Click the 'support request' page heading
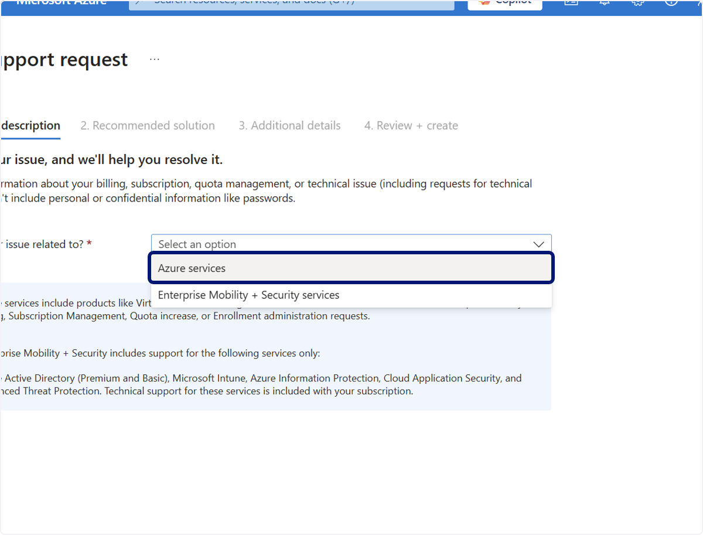703x535 pixels. pyautogui.click(x=64, y=60)
